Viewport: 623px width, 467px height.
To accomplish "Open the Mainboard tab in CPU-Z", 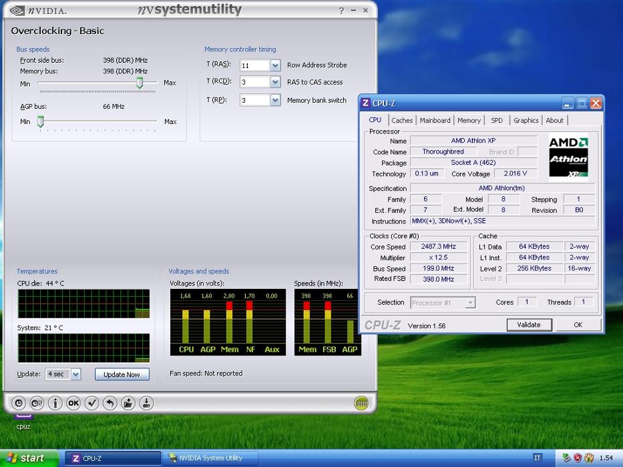I will (435, 120).
